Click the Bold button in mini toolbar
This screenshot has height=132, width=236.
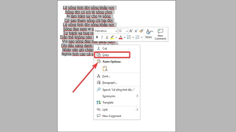[97, 37]
